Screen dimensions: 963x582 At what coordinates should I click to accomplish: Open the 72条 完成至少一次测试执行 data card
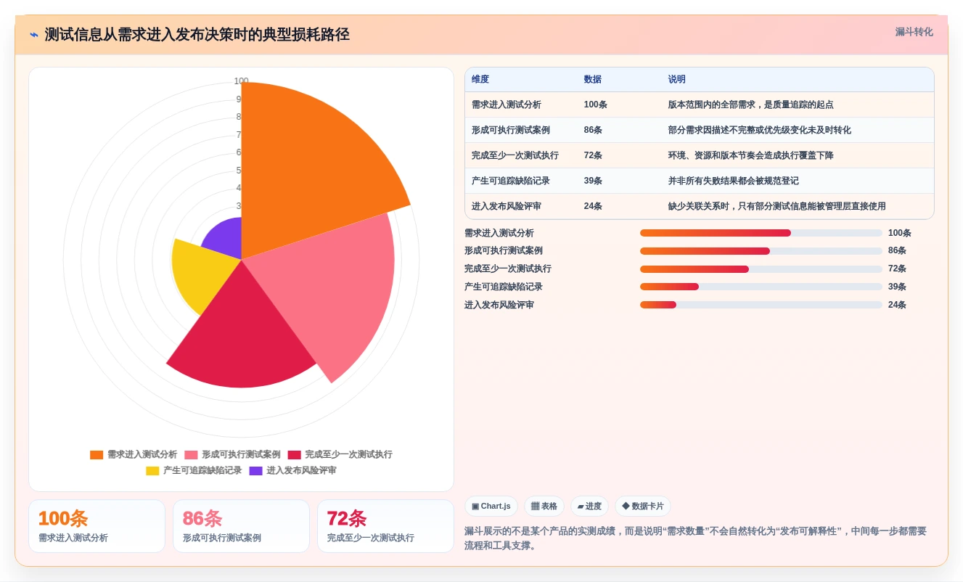pos(385,526)
